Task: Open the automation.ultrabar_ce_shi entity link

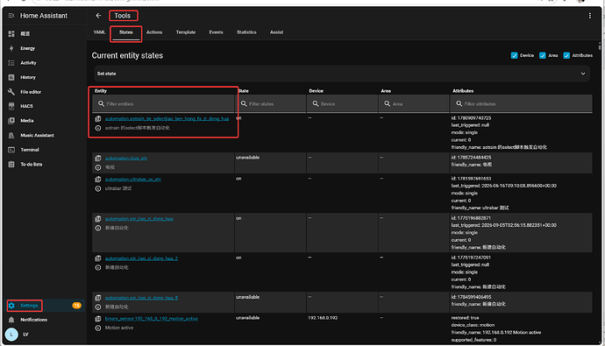Action: tap(133, 180)
